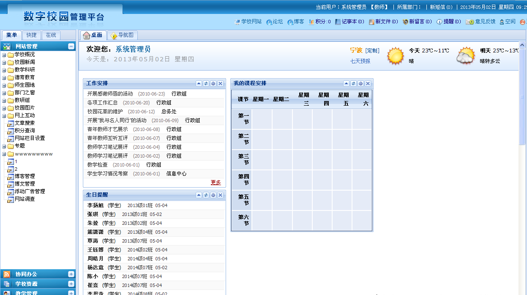Expand the 协同办公 sidebar section
527x295 pixels.
pos(71,274)
